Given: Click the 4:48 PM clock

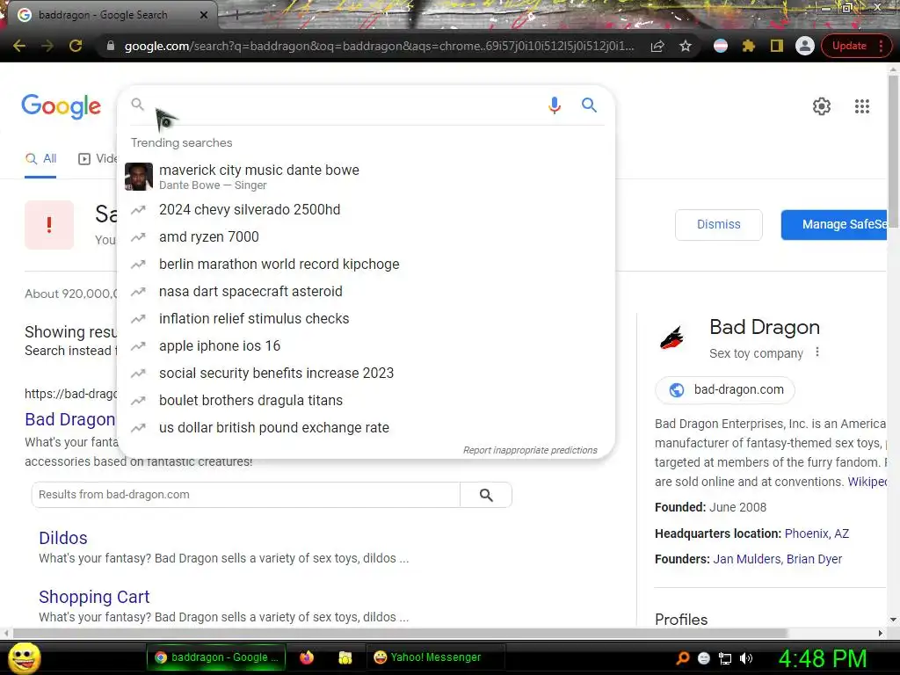Looking at the screenshot, I should [x=822, y=657].
